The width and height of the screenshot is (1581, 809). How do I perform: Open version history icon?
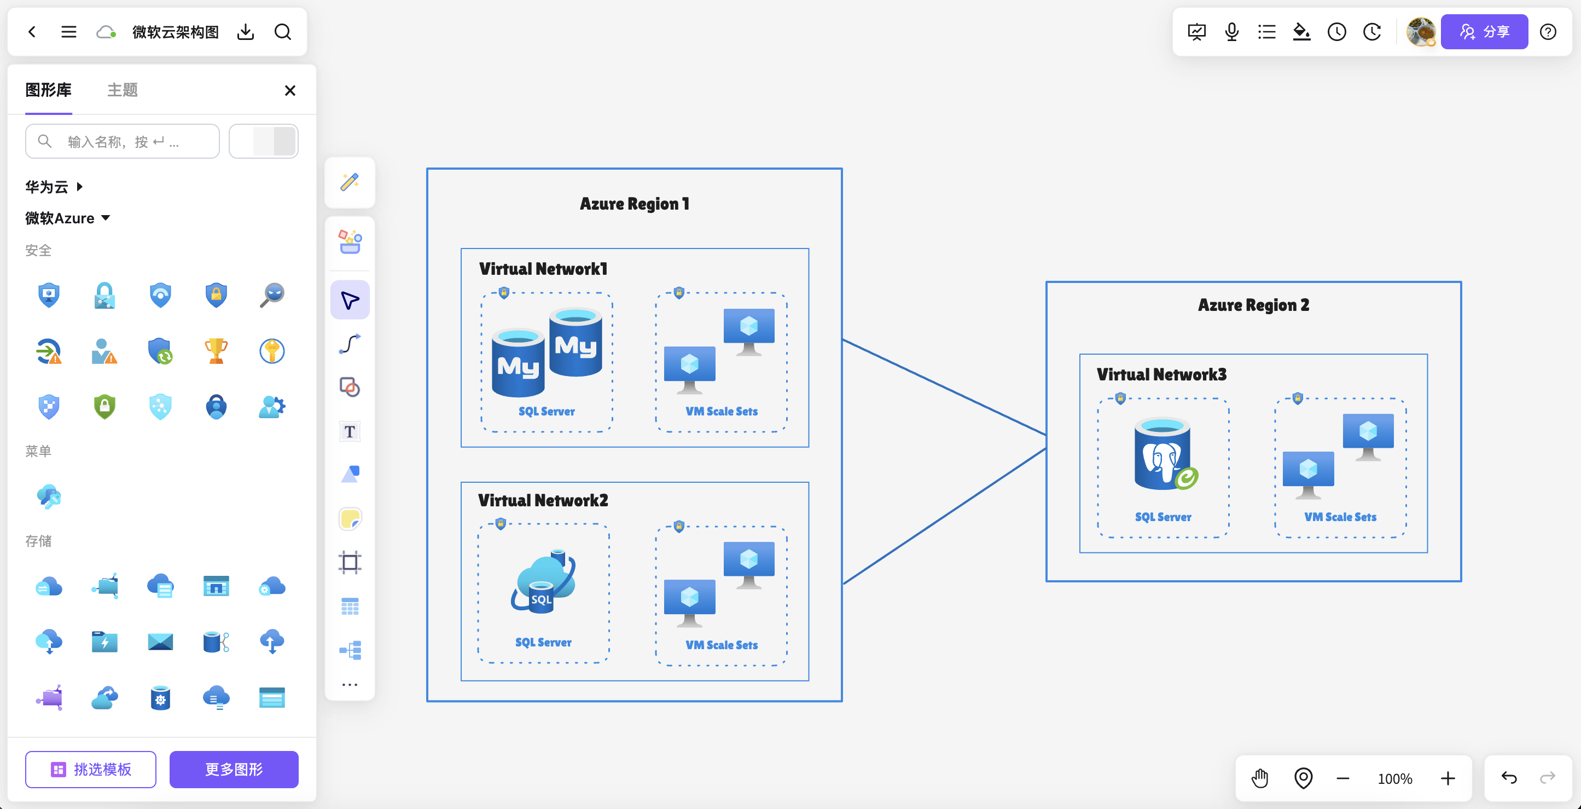1373,31
